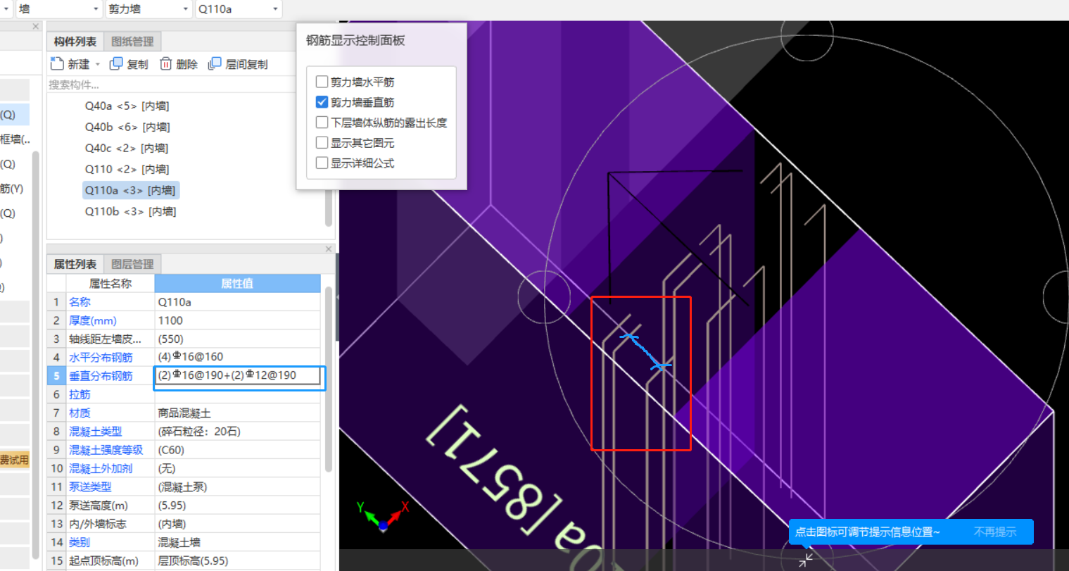The width and height of the screenshot is (1069, 571).
Task: Enable 显示其它图元 checkbox
Action: click(322, 143)
